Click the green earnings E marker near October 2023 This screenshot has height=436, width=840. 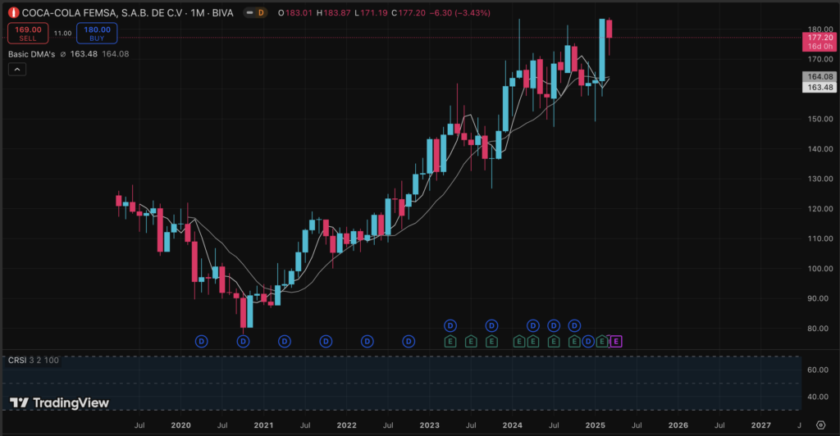click(x=492, y=341)
